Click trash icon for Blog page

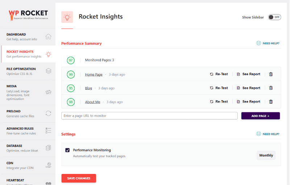271,88
